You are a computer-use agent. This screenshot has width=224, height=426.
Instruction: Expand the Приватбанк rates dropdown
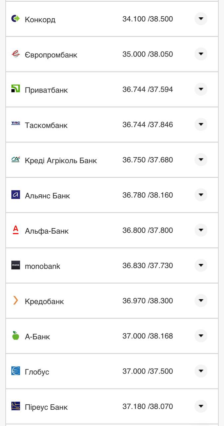tap(201, 89)
